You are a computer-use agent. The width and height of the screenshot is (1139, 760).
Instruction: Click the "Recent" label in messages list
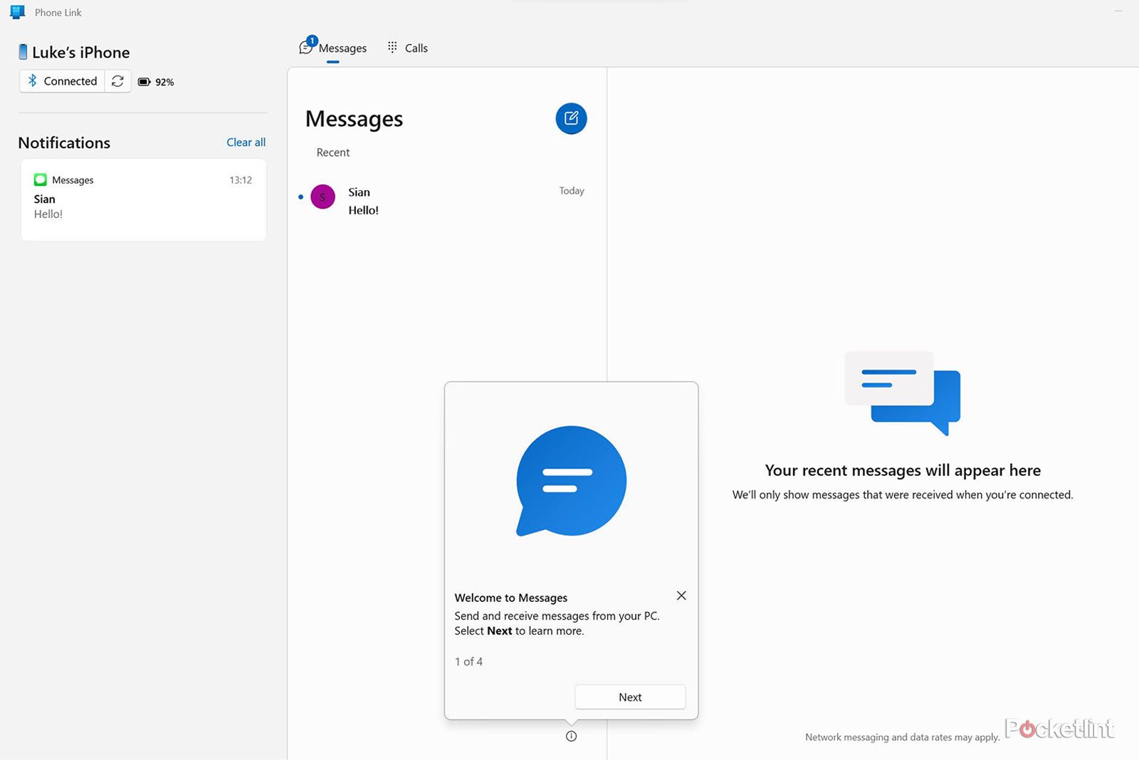[333, 152]
